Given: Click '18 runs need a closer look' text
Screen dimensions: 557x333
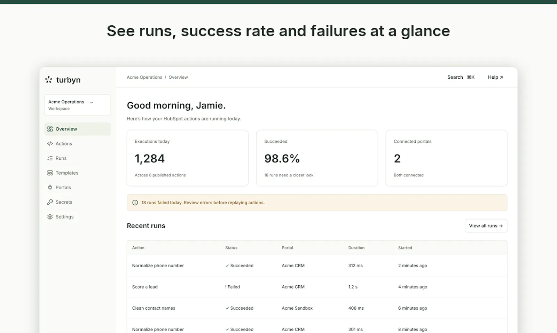Looking at the screenshot, I should coord(289,175).
